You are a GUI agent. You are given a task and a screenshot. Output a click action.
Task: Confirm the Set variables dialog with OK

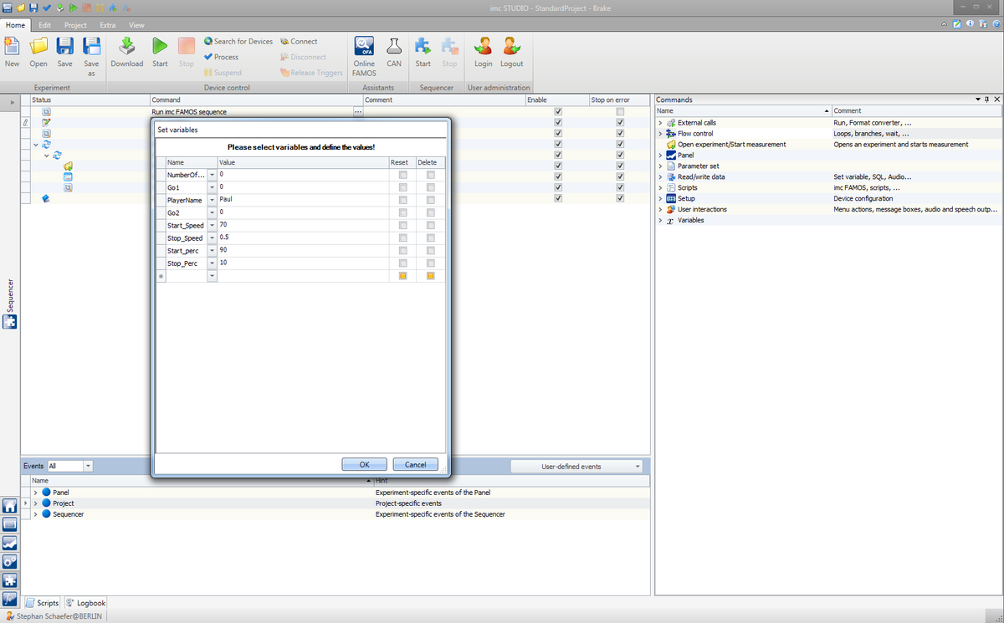point(364,464)
